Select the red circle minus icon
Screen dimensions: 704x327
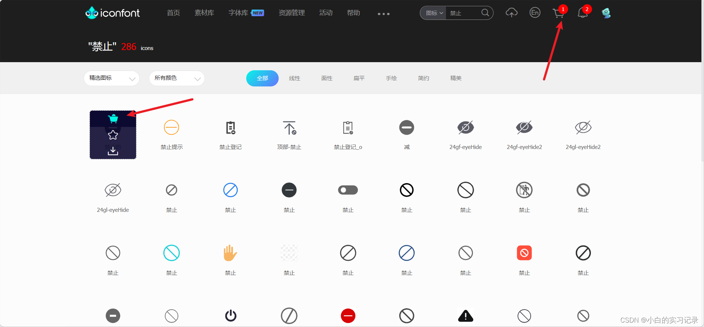348,316
